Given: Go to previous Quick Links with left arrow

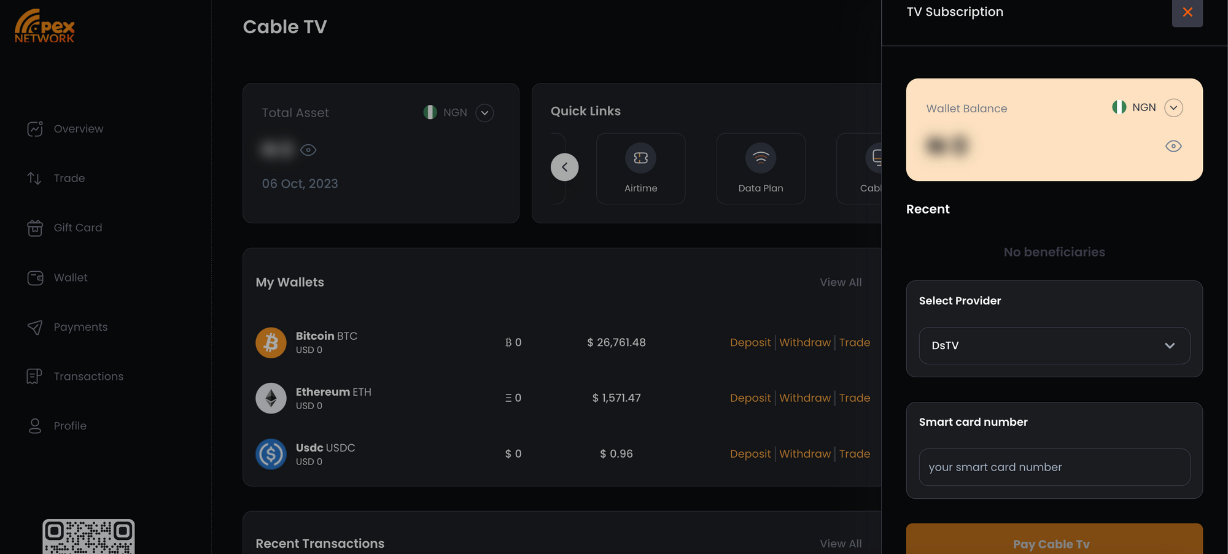Looking at the screenshot, I should 564,167.
